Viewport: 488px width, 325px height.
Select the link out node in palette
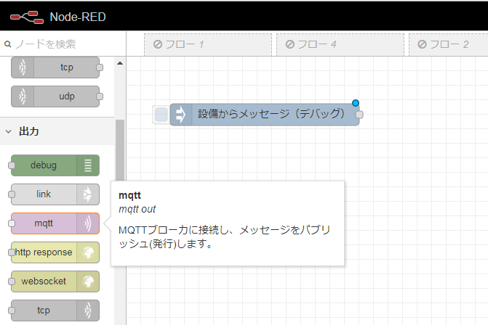point(55,194)
